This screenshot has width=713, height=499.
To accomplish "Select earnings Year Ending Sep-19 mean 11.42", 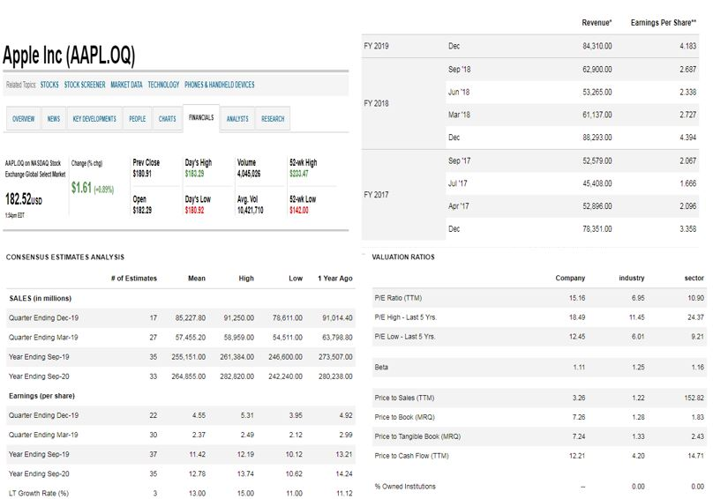I will point(197,454).
